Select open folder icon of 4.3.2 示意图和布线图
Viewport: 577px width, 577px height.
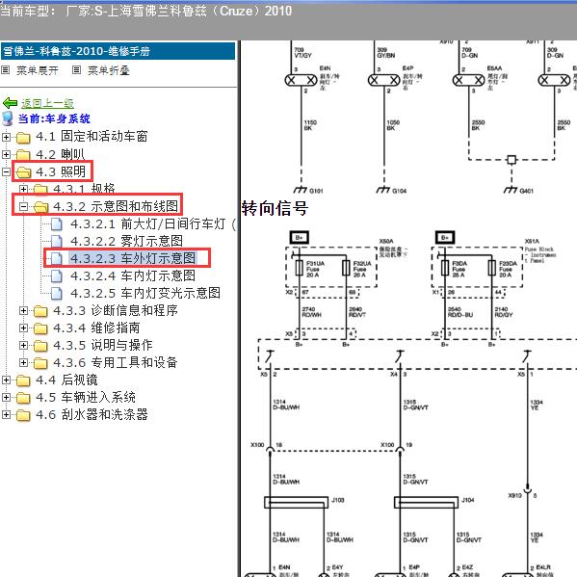(40, 207)
